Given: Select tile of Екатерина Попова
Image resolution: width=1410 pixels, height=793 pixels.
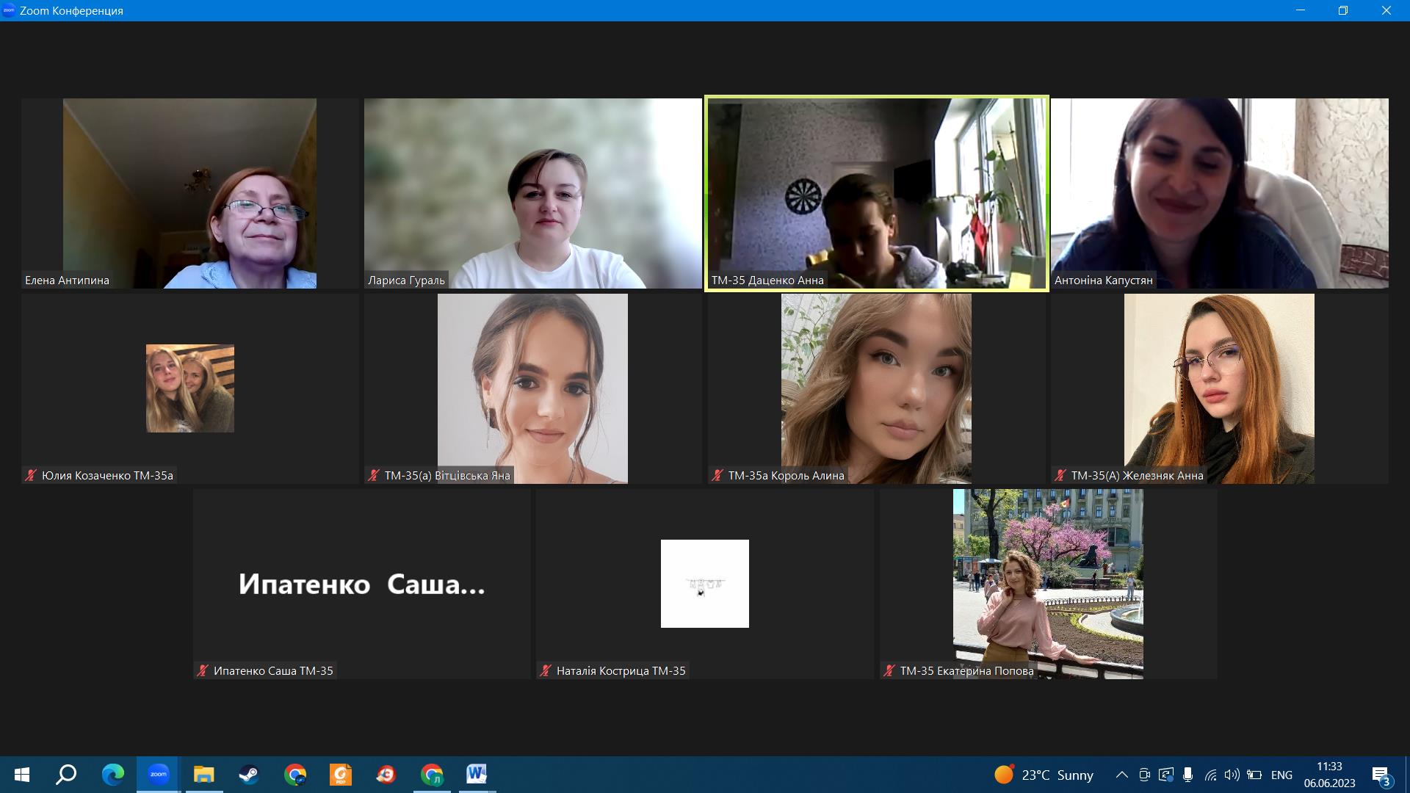Looking at the screenshot, I should pyautogui.click(x=1048, y=584).
